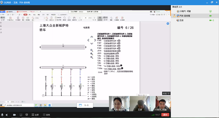This screenshot has width=219, height=118.
Task: Click the rotate document icon in toolbar
Action: 64,18
